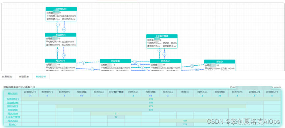Screen dimensions: 285x128
Task: Open the 企业客户管理 row link
Action: pos(13,117)
